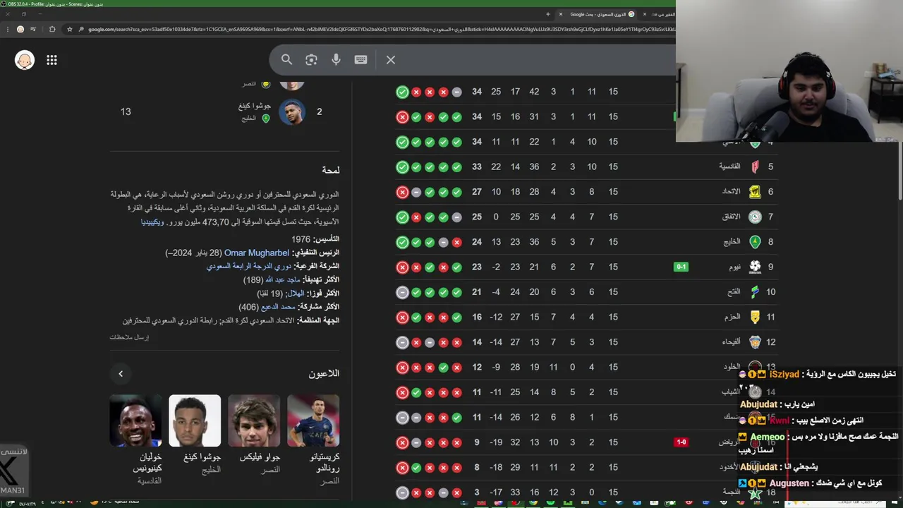
Task: Click the iSziyad username in chat overlay
Action: point(784,375)
